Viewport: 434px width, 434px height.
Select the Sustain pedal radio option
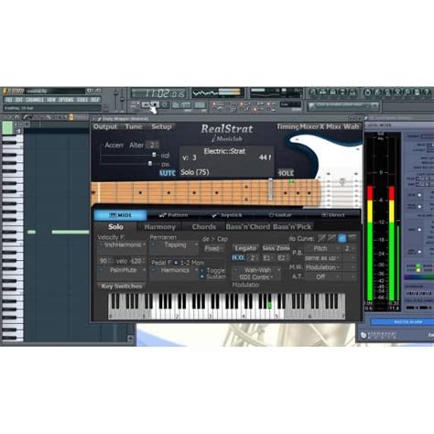point(201,277)
